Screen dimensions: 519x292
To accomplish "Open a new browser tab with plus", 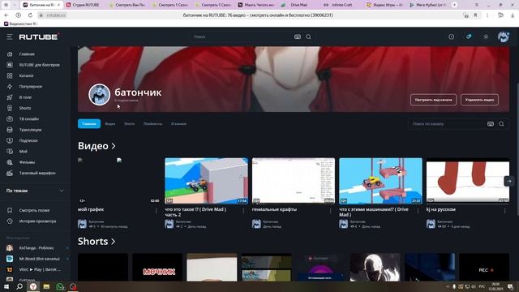I will [x=454, y=5].
